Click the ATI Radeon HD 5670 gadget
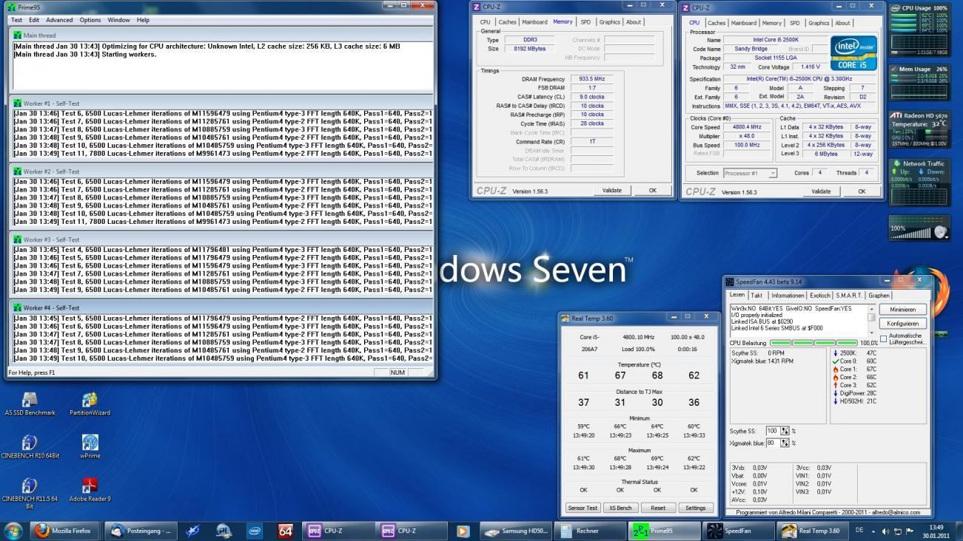 tap(919, 129)
